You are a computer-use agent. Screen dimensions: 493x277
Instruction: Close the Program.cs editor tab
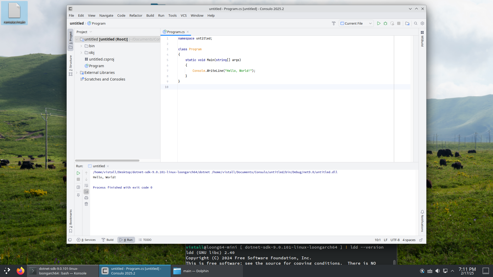click(188, 32)
